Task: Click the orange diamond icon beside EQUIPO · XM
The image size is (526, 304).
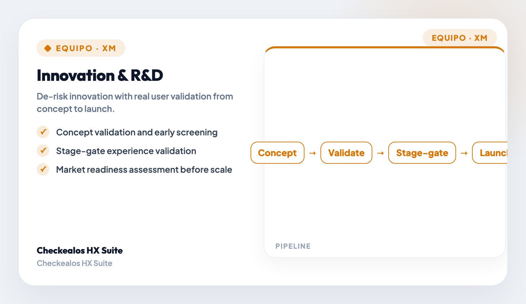Action: tap(48, 48)
